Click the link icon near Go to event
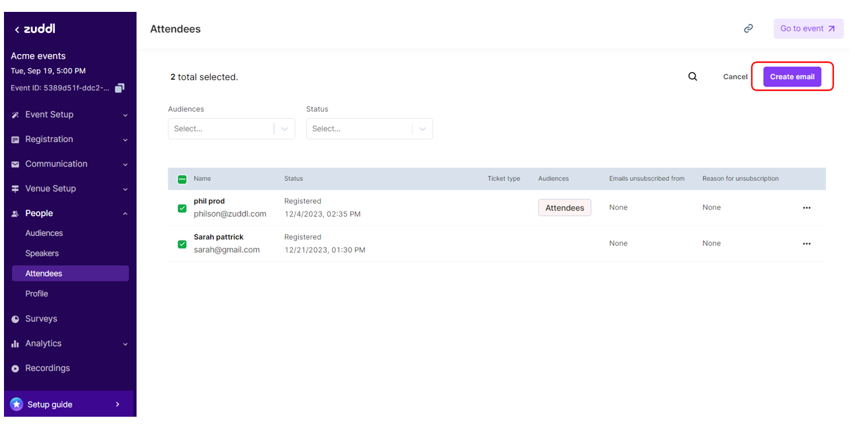The height and width of the screenshot is (424, 855). 748,28
